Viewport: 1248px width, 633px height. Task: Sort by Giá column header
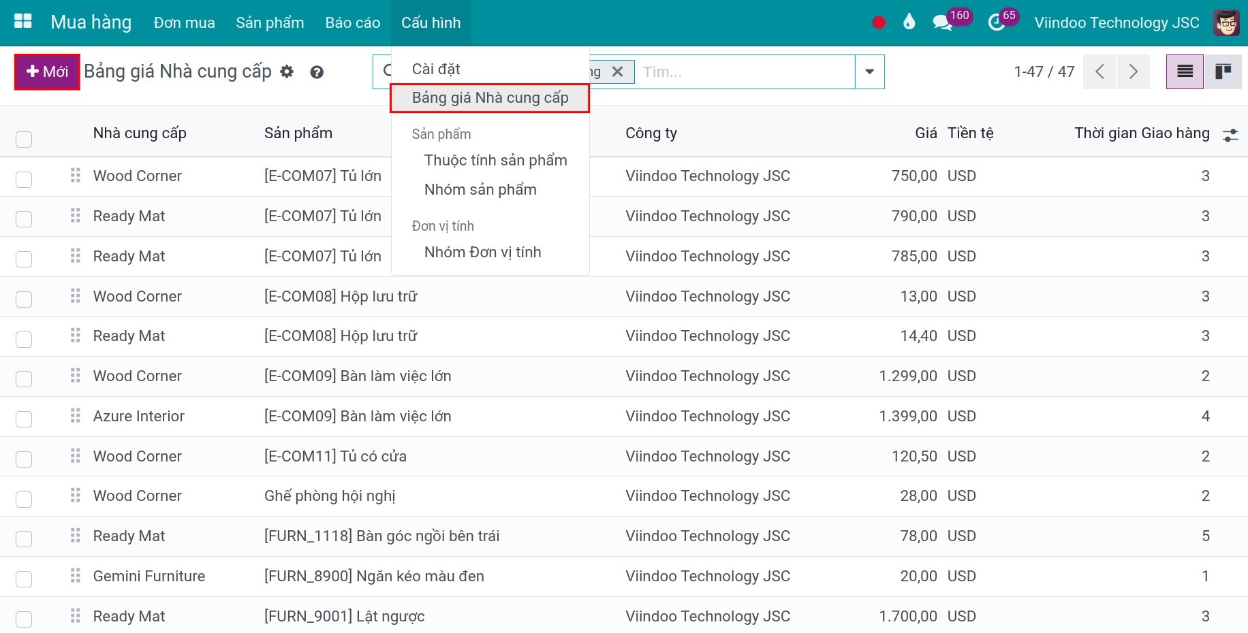926,133
